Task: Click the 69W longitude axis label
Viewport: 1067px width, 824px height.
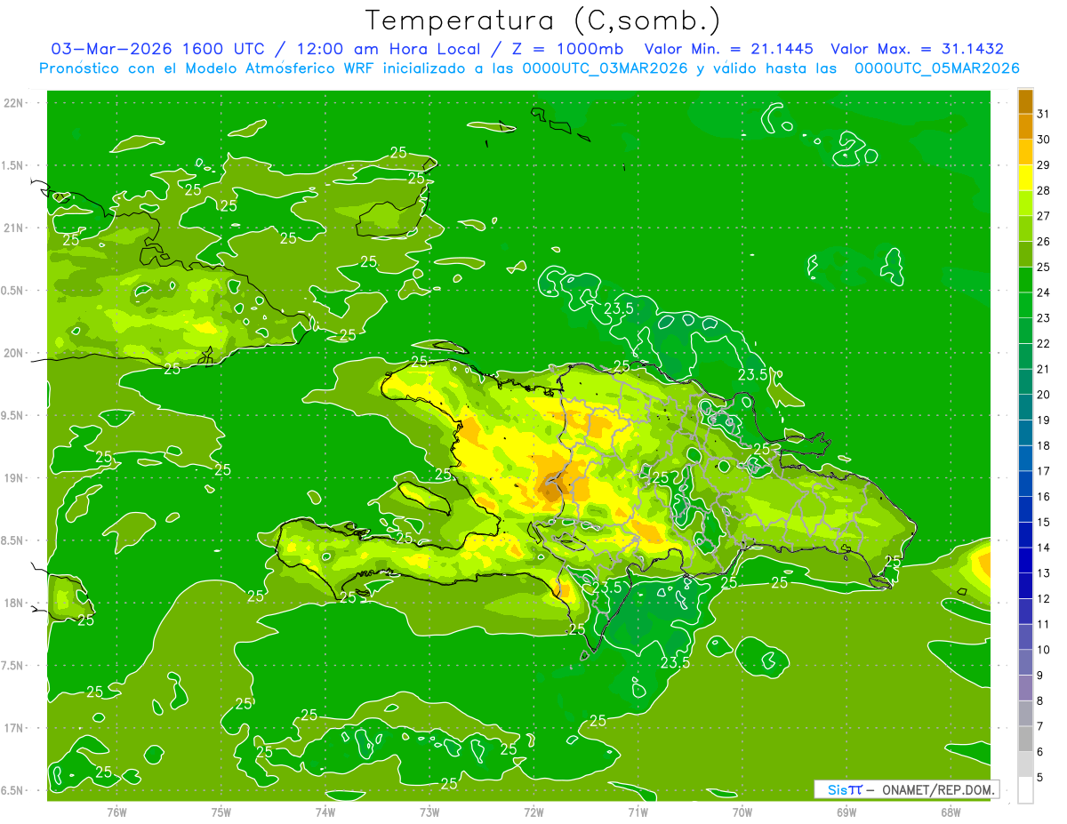Action: pyautogui.click(x=846, y=812)
